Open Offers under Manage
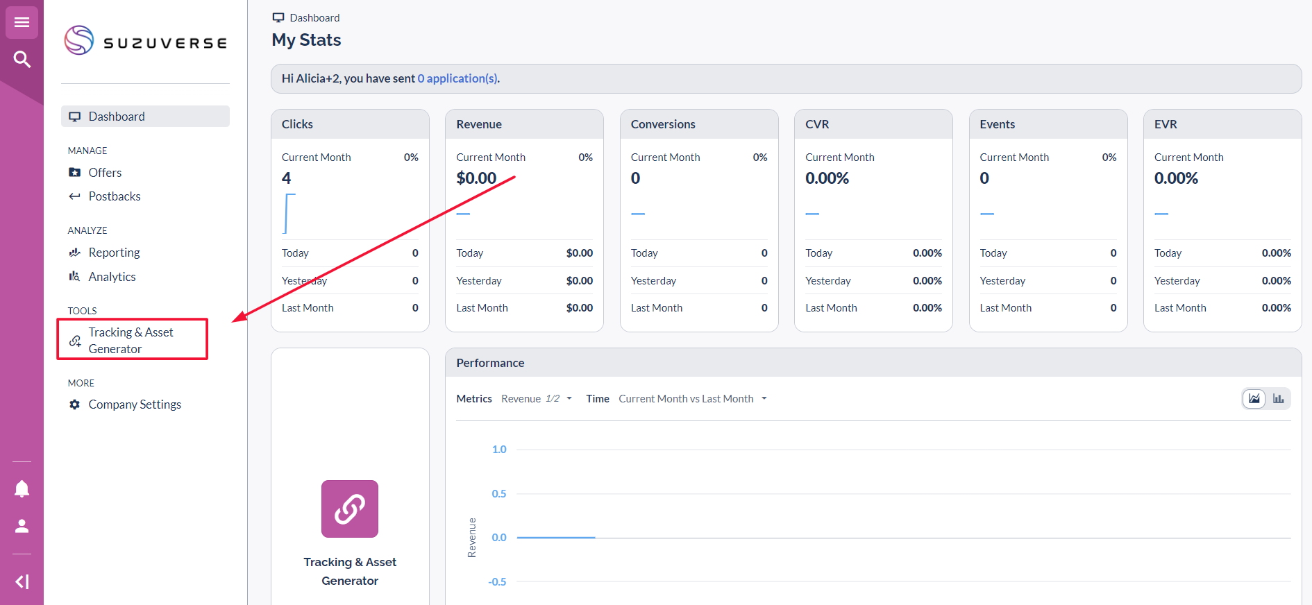 pyautogui.click(x=105, y=173)
